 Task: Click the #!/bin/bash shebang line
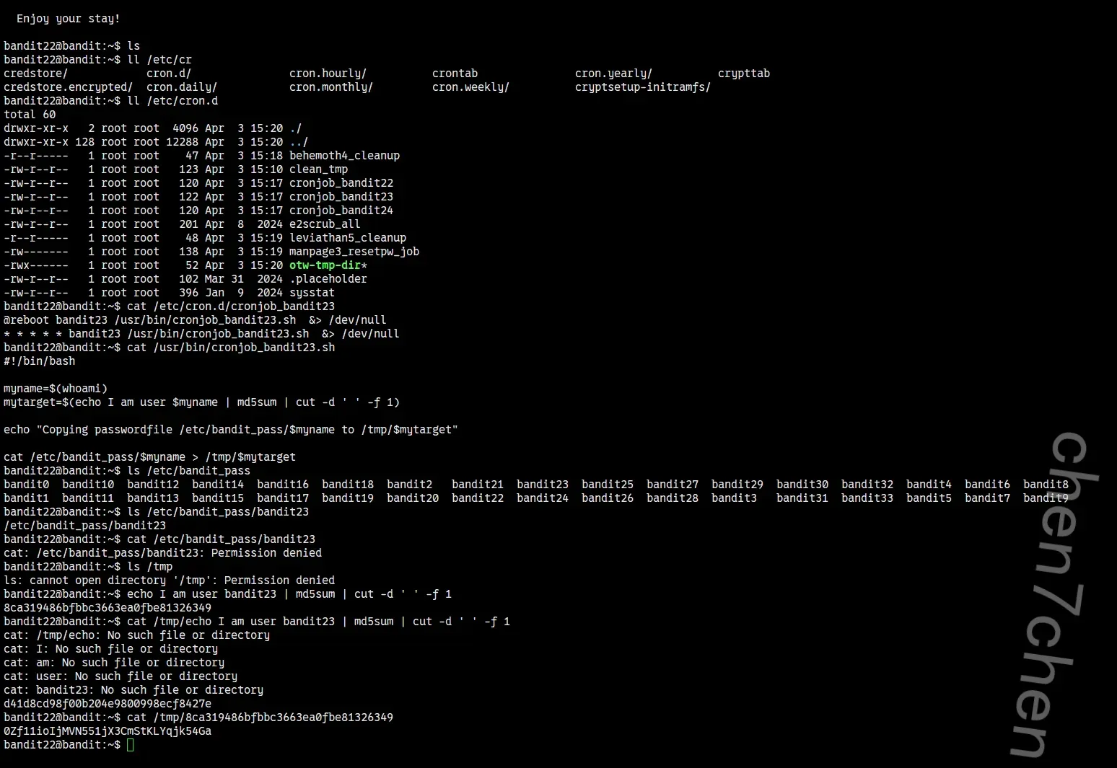[x=39, y=361]
